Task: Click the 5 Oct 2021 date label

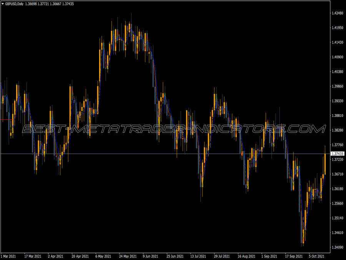Action: [x=317, y=256]
